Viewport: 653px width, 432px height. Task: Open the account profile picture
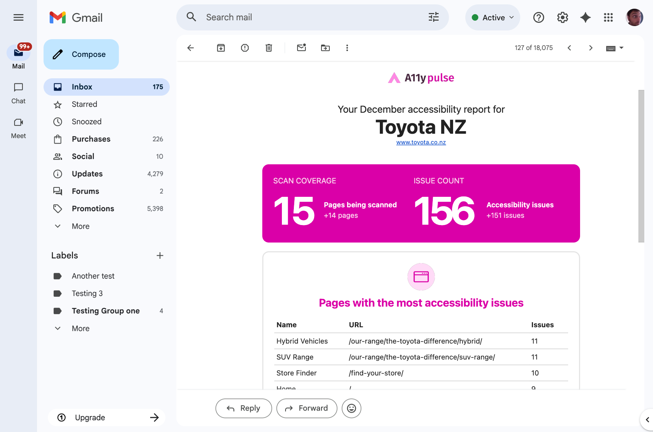tap(634, 17)
